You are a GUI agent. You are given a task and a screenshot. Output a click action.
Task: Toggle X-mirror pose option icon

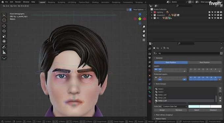point(130,10)
